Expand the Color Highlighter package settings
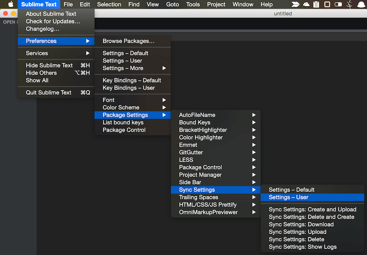The height and width of the screenshot is (255, 367). [216, 137]
